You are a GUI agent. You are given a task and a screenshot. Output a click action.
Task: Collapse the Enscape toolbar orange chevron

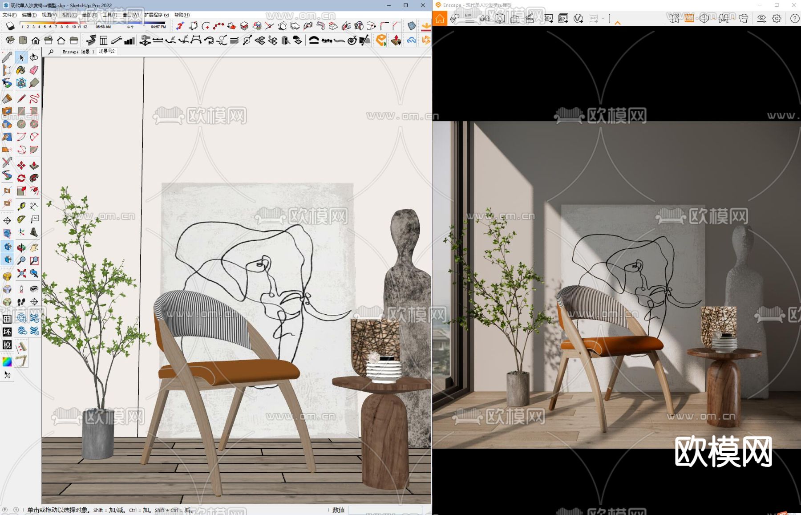[x=618, y=23]
